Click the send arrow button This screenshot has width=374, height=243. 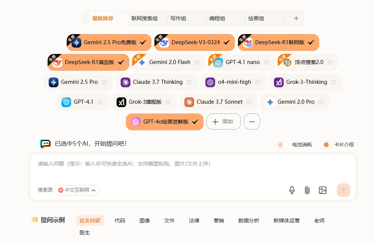click(x=344, y=190)
